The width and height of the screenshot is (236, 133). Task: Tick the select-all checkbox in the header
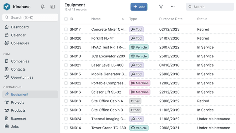tap(66, 19)
